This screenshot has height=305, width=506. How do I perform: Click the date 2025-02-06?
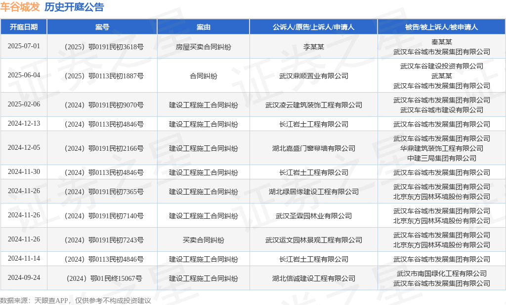click(24, 104)
